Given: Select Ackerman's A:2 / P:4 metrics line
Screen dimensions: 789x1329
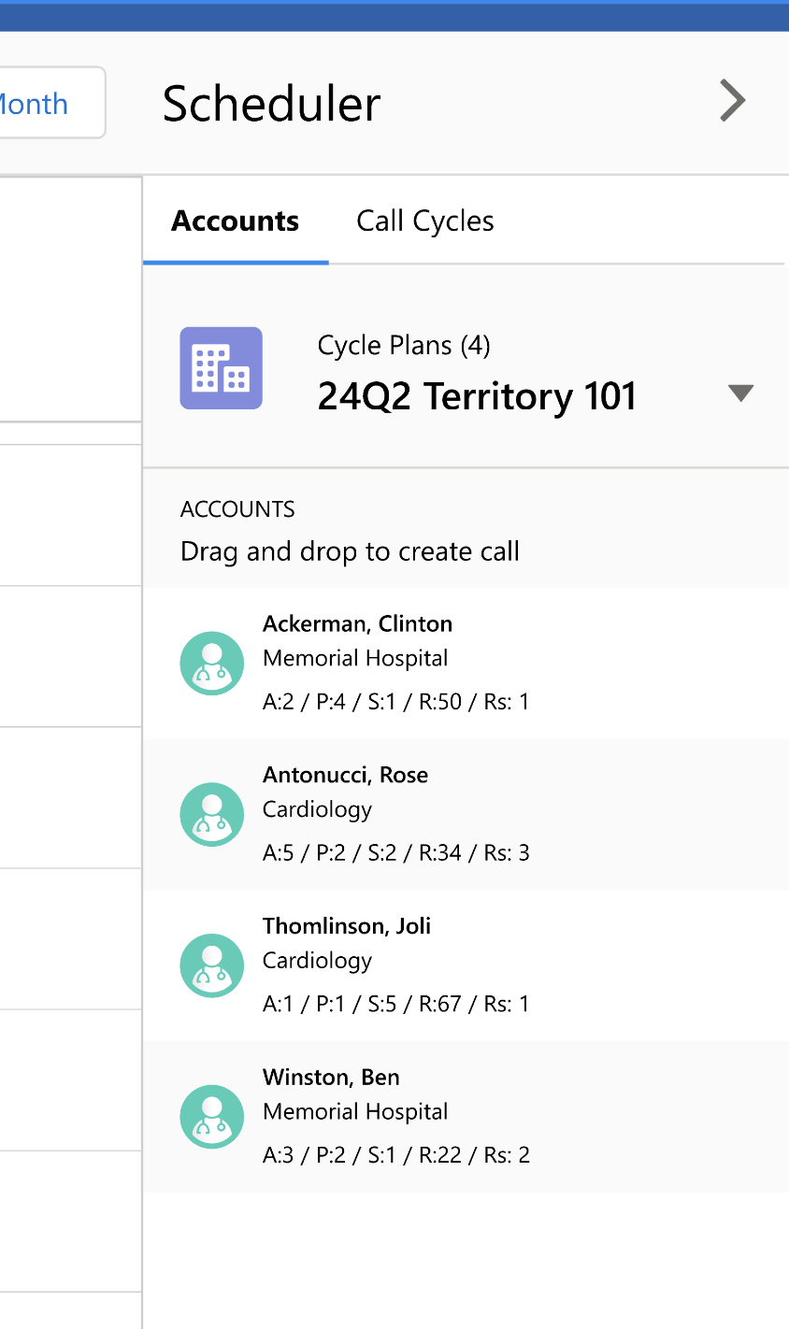Looking at the screenshot, I should (395, 702).
